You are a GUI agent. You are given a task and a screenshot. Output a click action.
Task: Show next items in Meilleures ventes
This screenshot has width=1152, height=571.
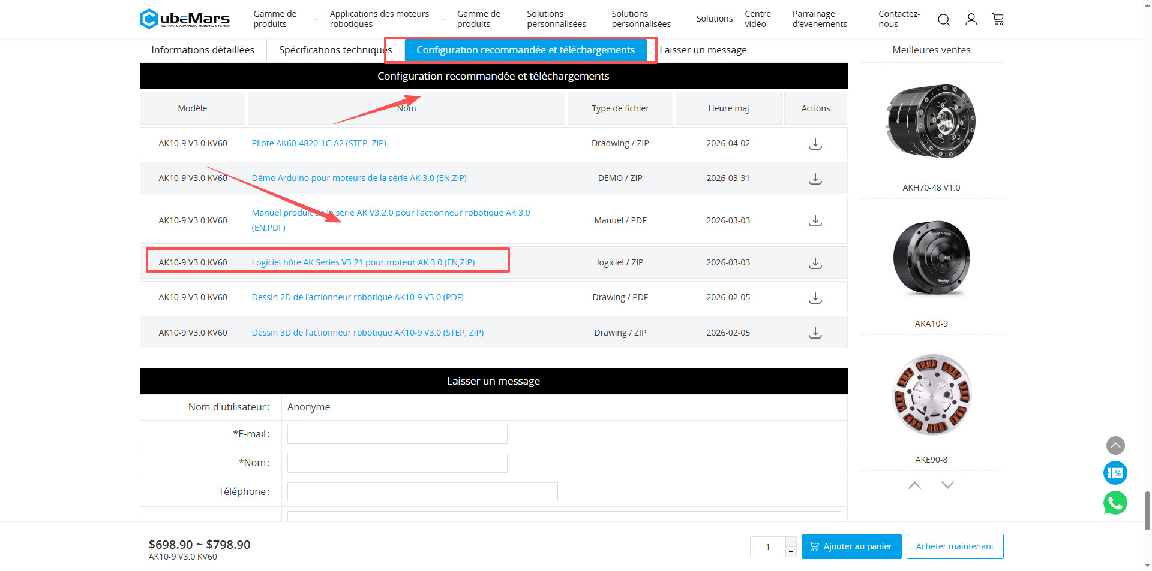947,485
